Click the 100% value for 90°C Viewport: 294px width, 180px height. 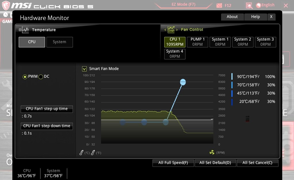coord(270,77)
